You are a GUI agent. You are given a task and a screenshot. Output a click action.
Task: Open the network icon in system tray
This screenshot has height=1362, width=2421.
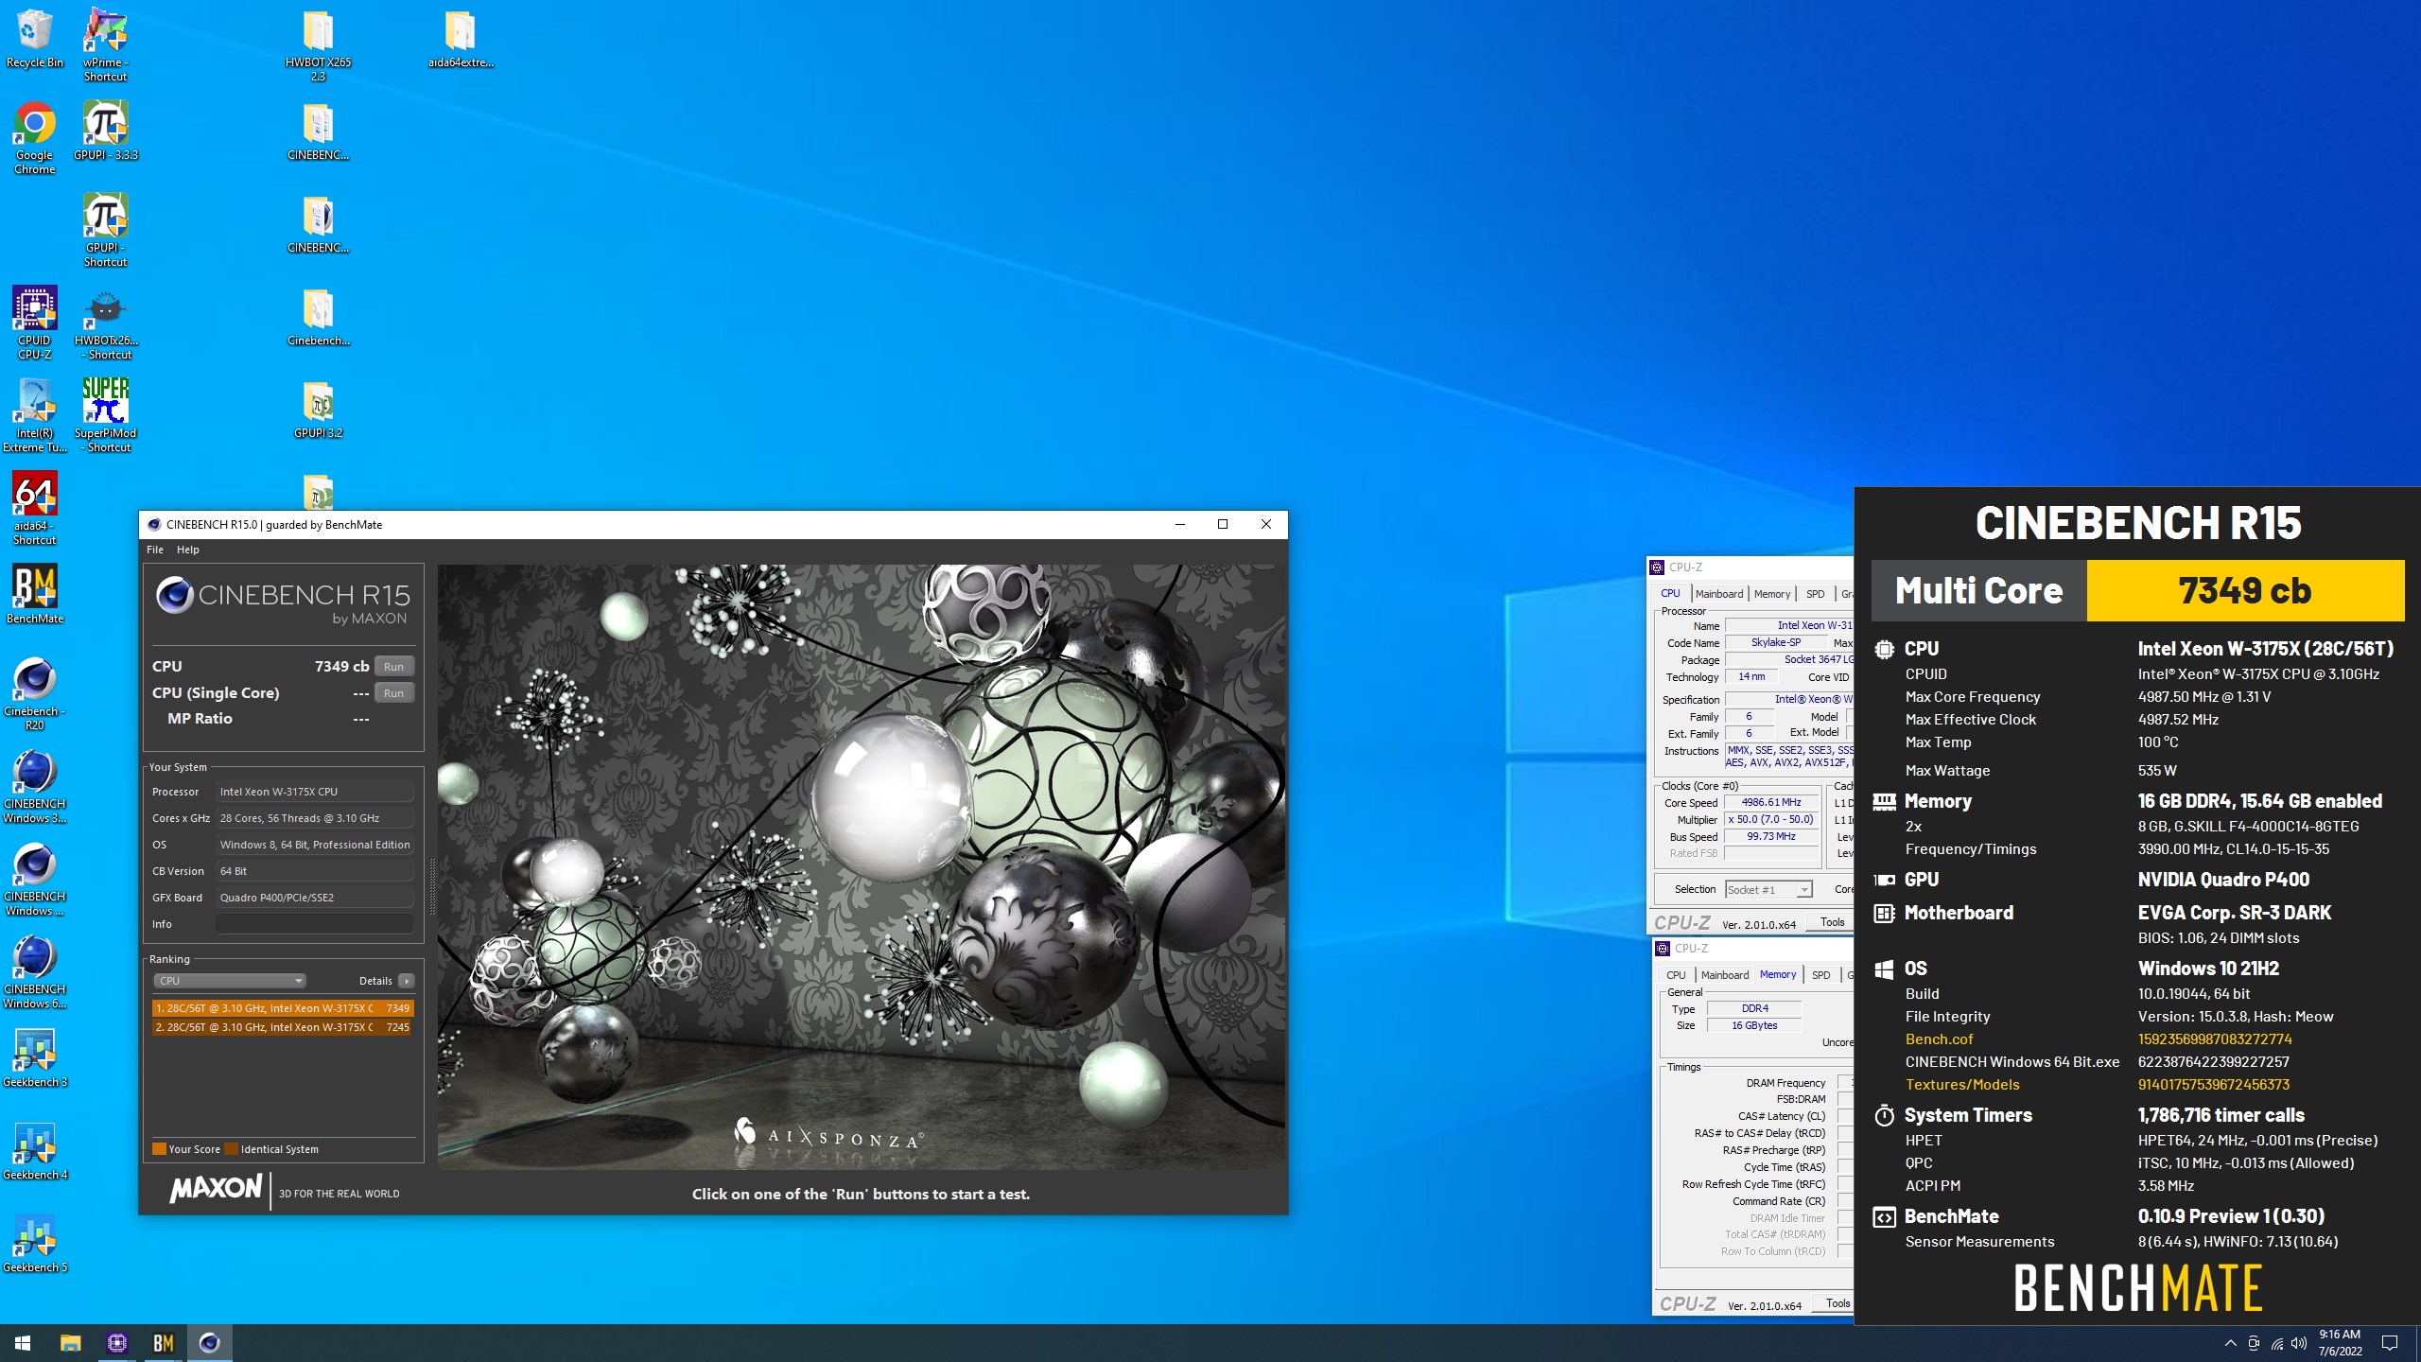point(2277,1343)
